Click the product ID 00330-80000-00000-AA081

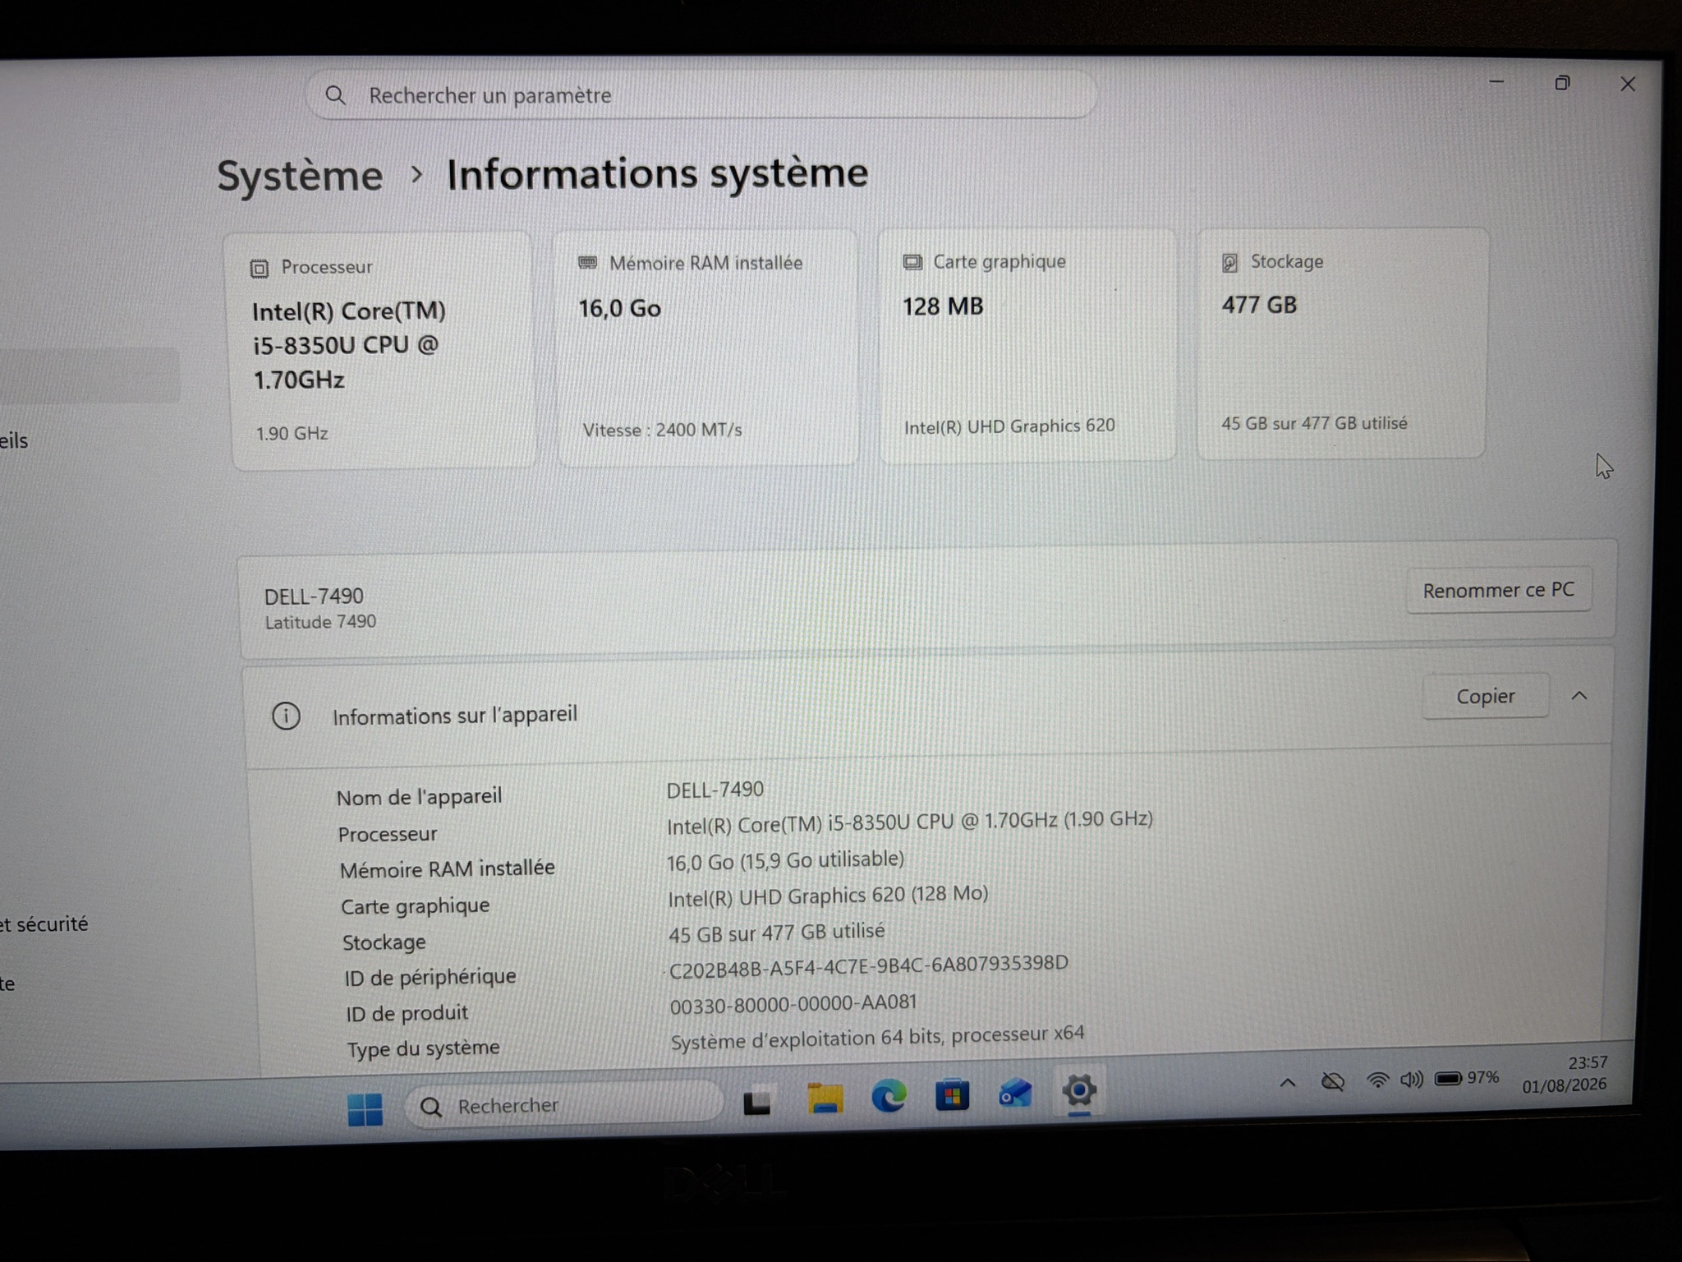click(x=793, y=1004)
